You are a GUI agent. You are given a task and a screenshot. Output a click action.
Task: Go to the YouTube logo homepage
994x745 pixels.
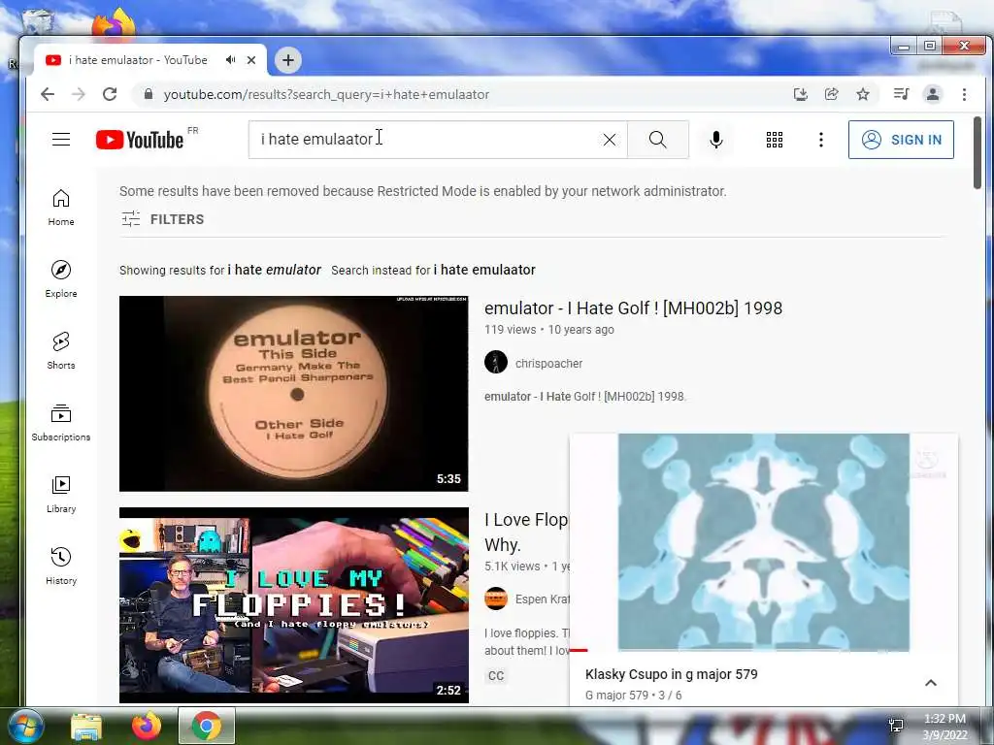(140, 140)
